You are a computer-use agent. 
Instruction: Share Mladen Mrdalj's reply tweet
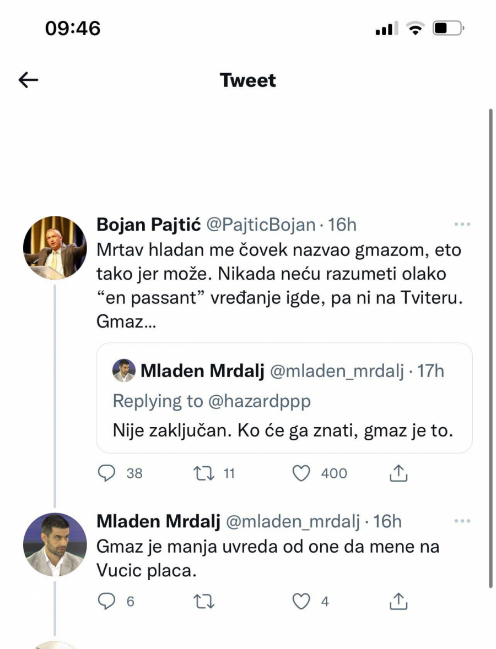[398, 602]
